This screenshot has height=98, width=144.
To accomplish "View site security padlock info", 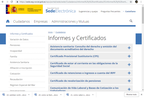I will 17,2.
